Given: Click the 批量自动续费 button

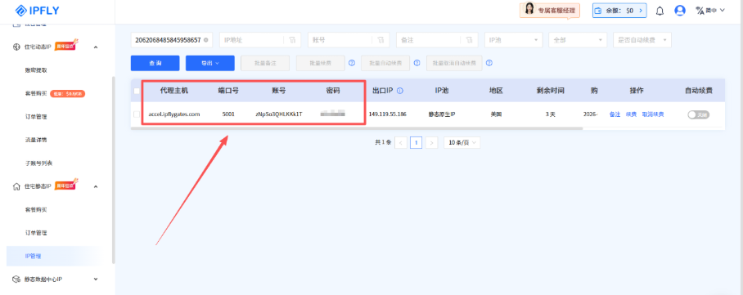Looking at the screenshot, I should pyautogui.click(x=385, y=63).
